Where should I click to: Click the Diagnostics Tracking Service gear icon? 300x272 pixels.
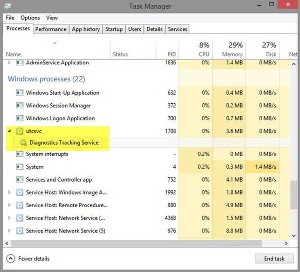tap(23, 143)
